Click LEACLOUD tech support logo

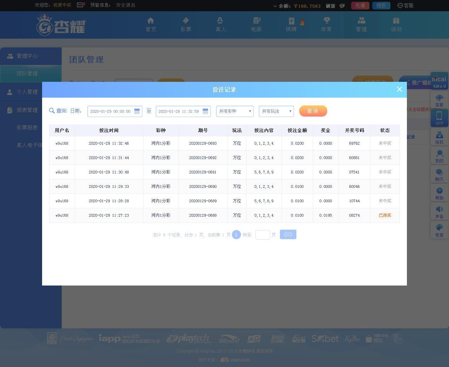point(235,360)
